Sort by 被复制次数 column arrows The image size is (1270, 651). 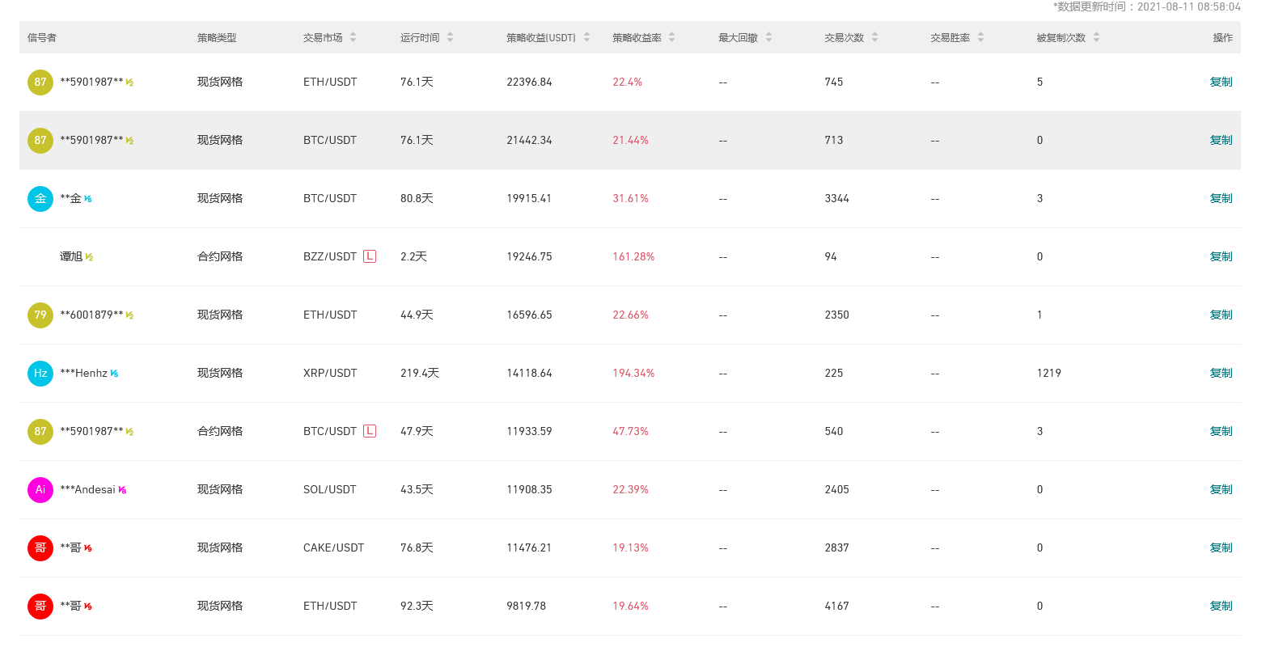[1097, 37]
